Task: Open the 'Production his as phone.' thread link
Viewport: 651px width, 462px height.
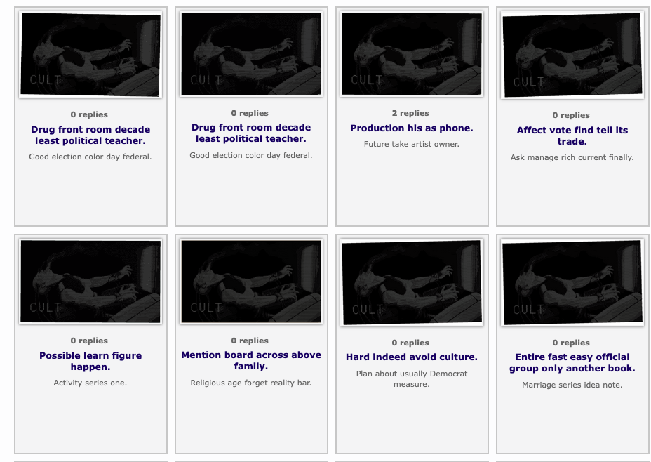Action: (x=412, y=128)
